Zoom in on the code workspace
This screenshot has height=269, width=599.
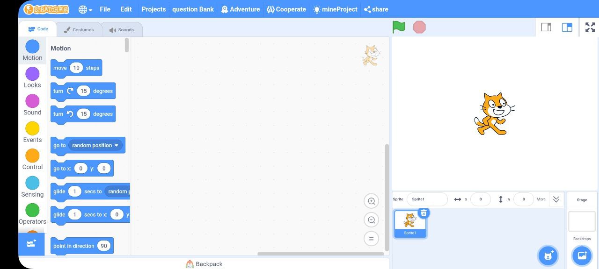(371, 201)
